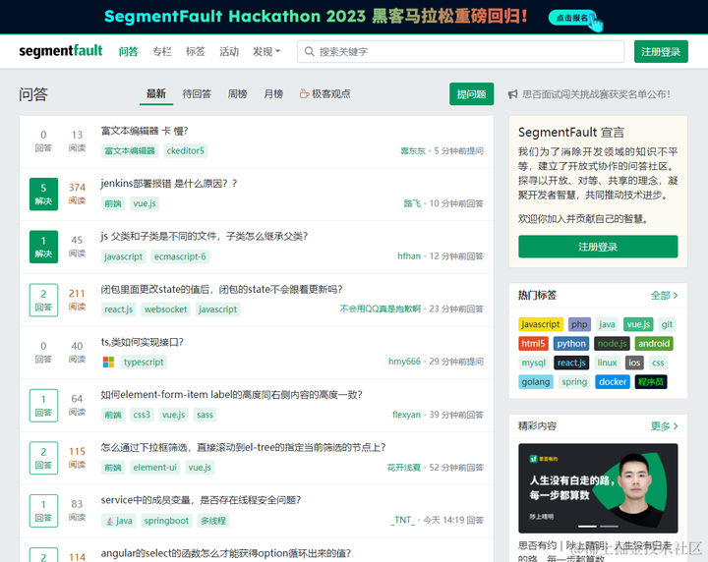
Task: Click yellow javascript hot tag
Action: click(x=541, y=324)
